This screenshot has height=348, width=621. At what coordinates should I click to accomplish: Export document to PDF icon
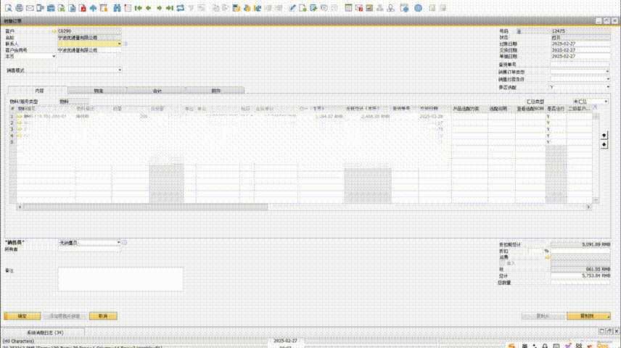[83, 8]
